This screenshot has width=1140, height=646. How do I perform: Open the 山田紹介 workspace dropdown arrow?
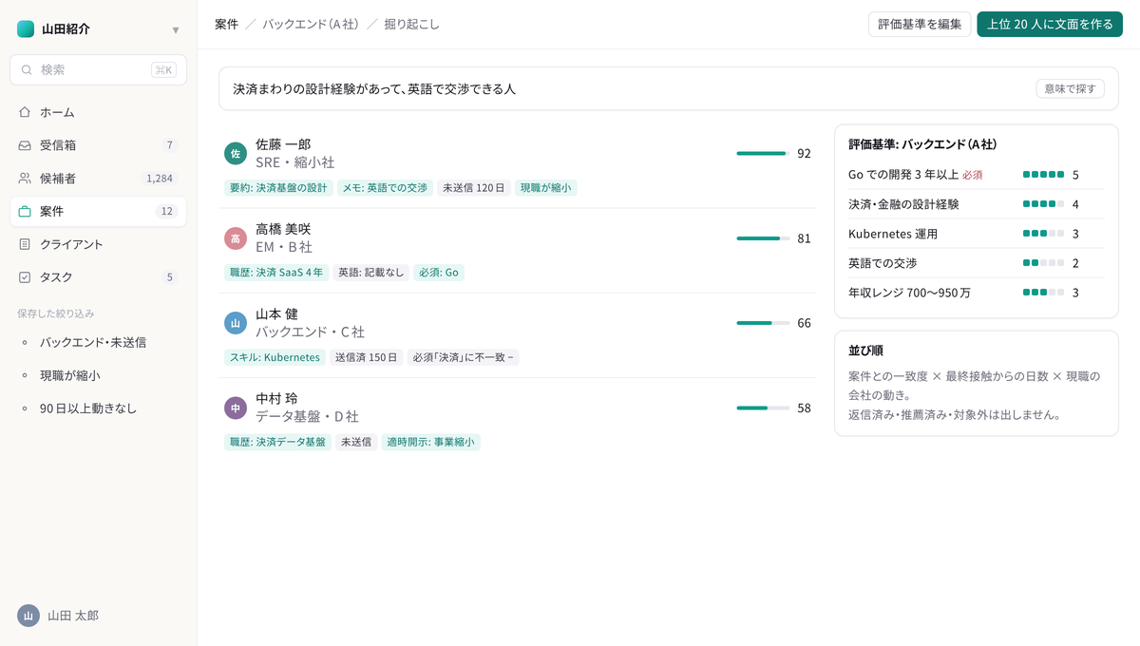point(175,30)
